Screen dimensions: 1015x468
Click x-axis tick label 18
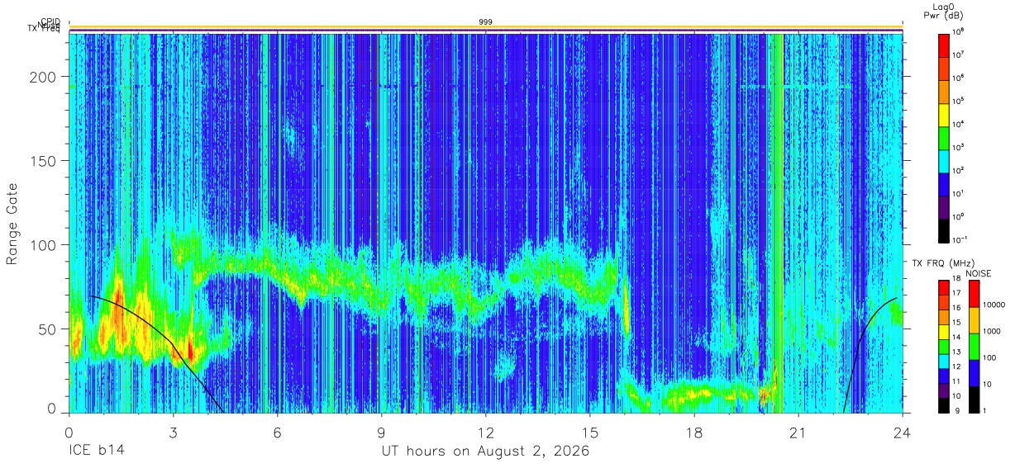693,433
